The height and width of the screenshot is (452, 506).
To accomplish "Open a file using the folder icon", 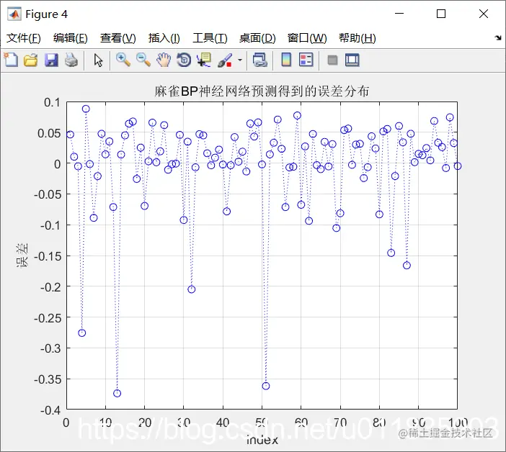I will [x=31, y=60].
